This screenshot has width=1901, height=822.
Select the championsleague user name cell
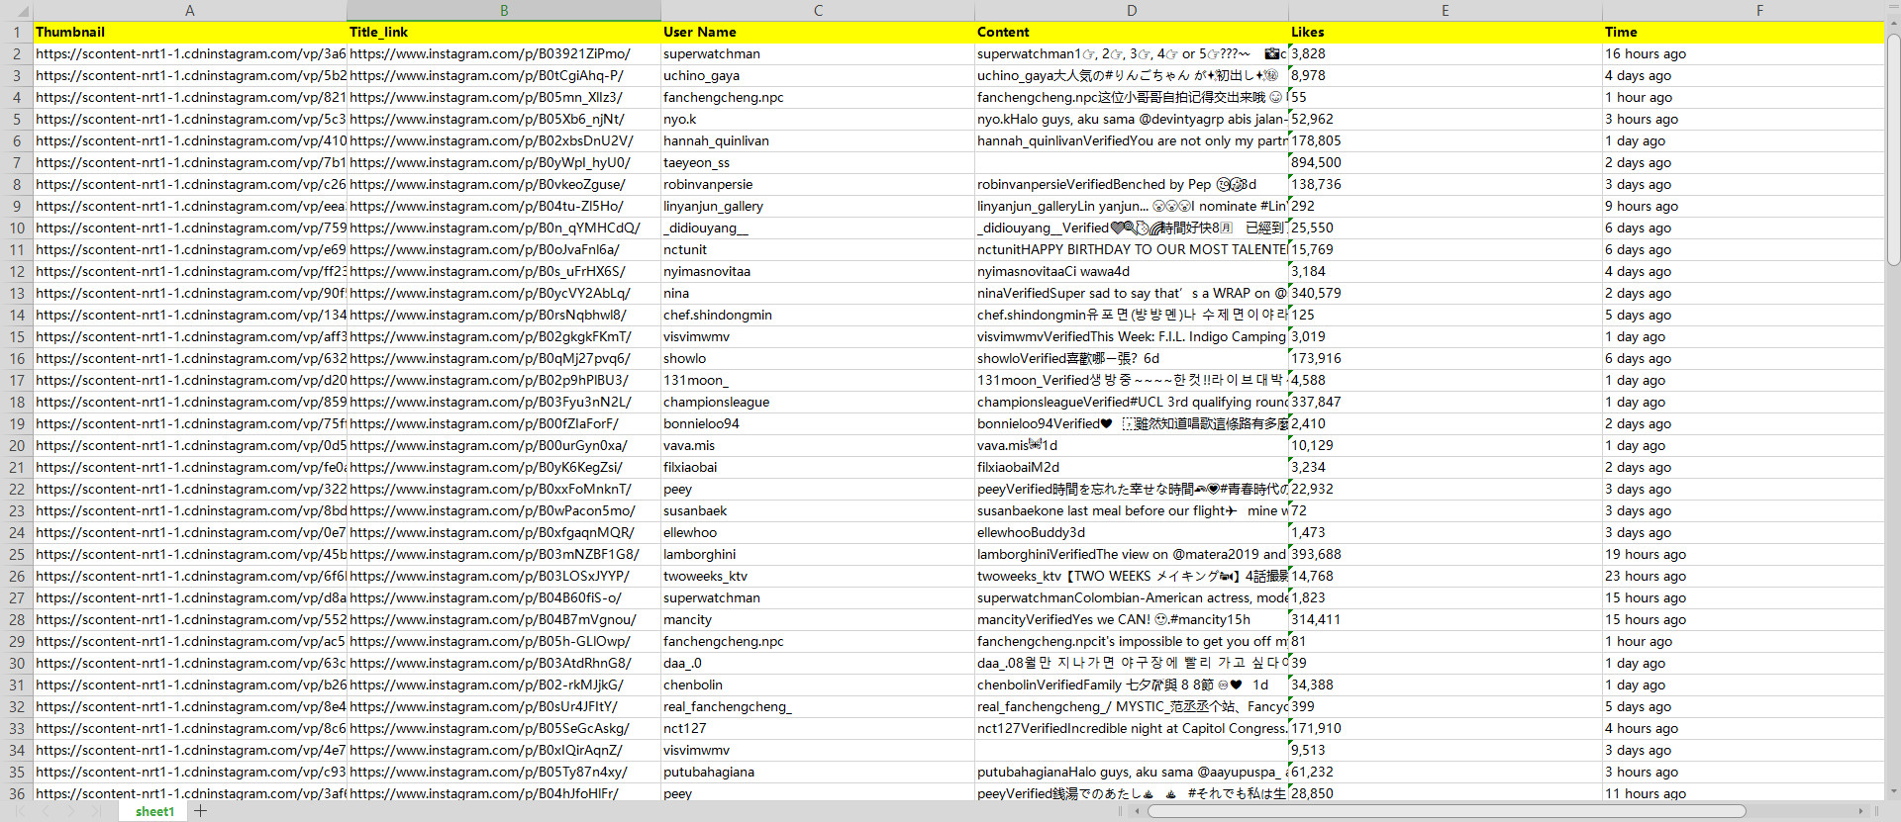[818, 402]
